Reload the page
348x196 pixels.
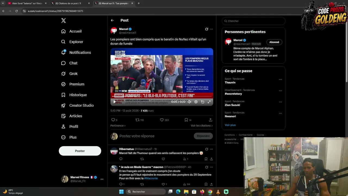coord(17,11)
